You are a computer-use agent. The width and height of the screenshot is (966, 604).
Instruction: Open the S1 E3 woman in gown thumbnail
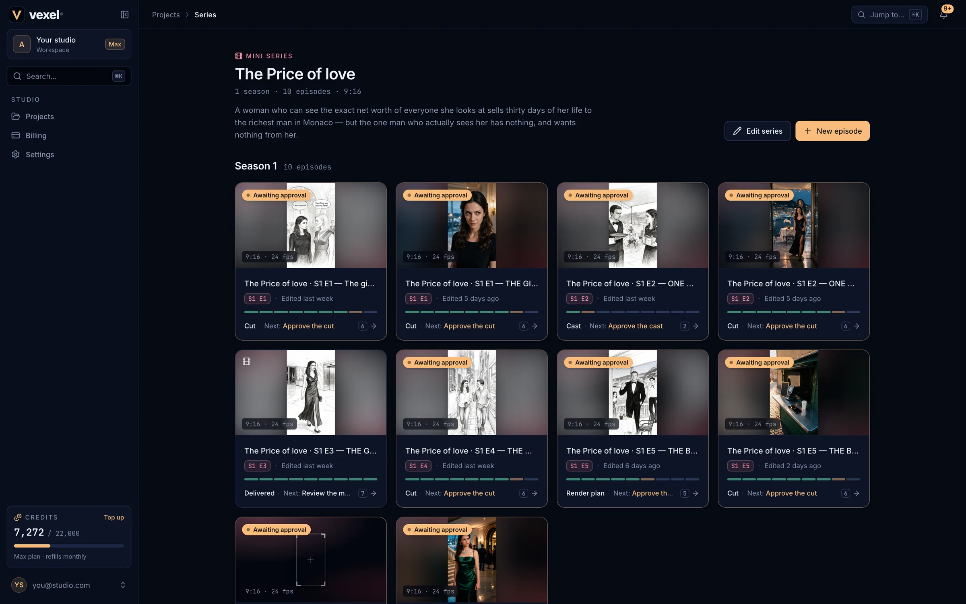(x=311, y=392)
